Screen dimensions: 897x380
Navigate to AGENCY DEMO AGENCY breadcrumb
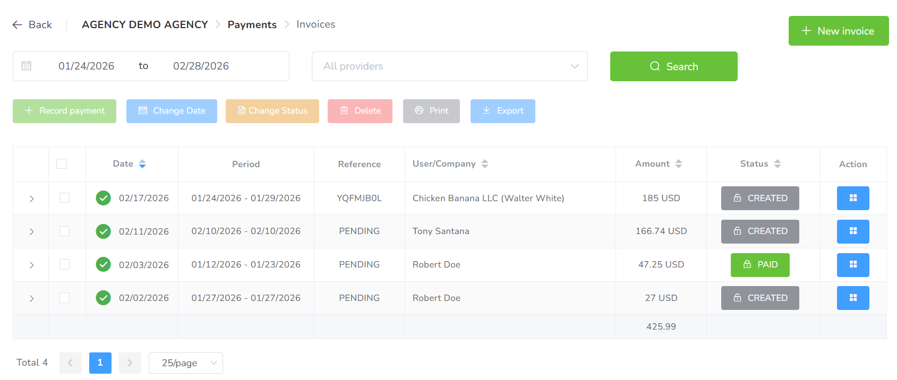pos(144,24)
